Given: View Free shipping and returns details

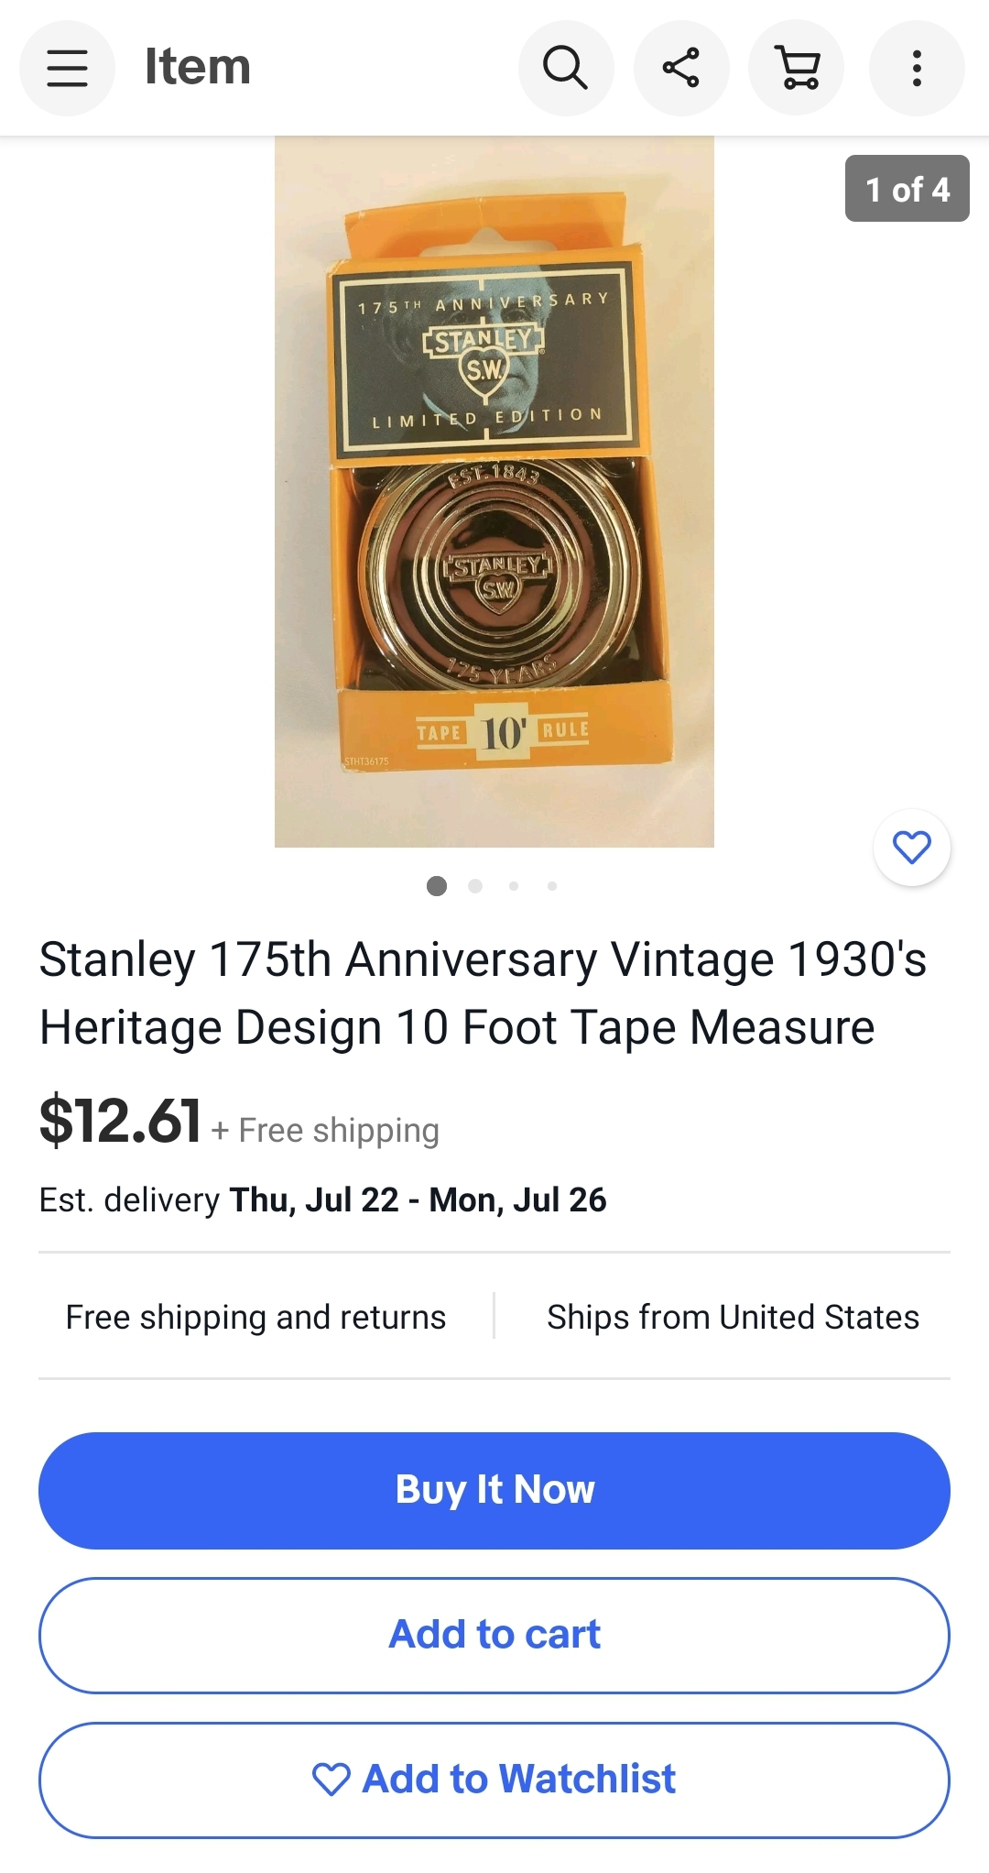Looking at the screenshot, I should pos(255,1317).
